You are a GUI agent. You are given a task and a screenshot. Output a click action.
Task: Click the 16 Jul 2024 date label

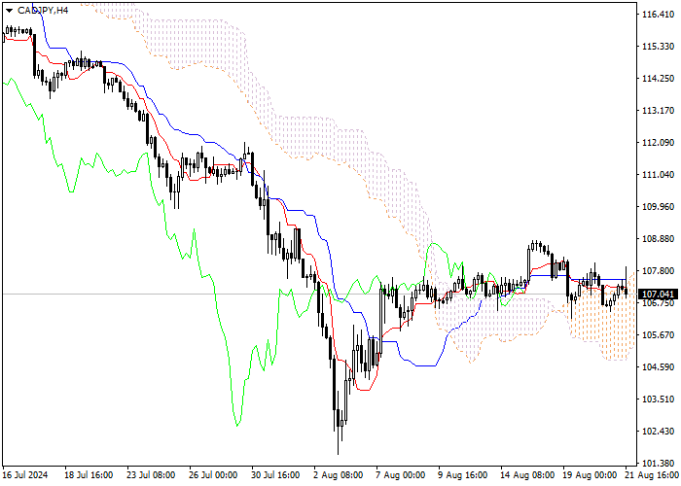click(25, 475)
